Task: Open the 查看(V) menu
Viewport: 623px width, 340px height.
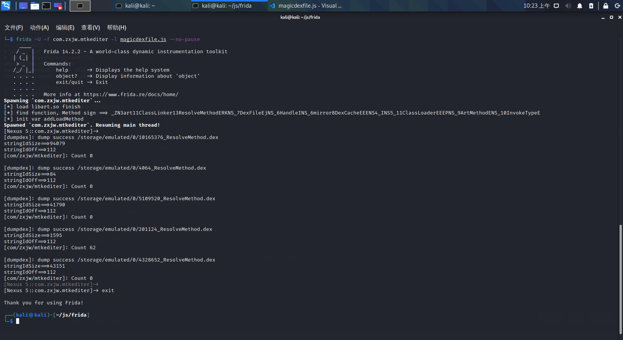Action: pyautogui.click(x=90, y=28)
